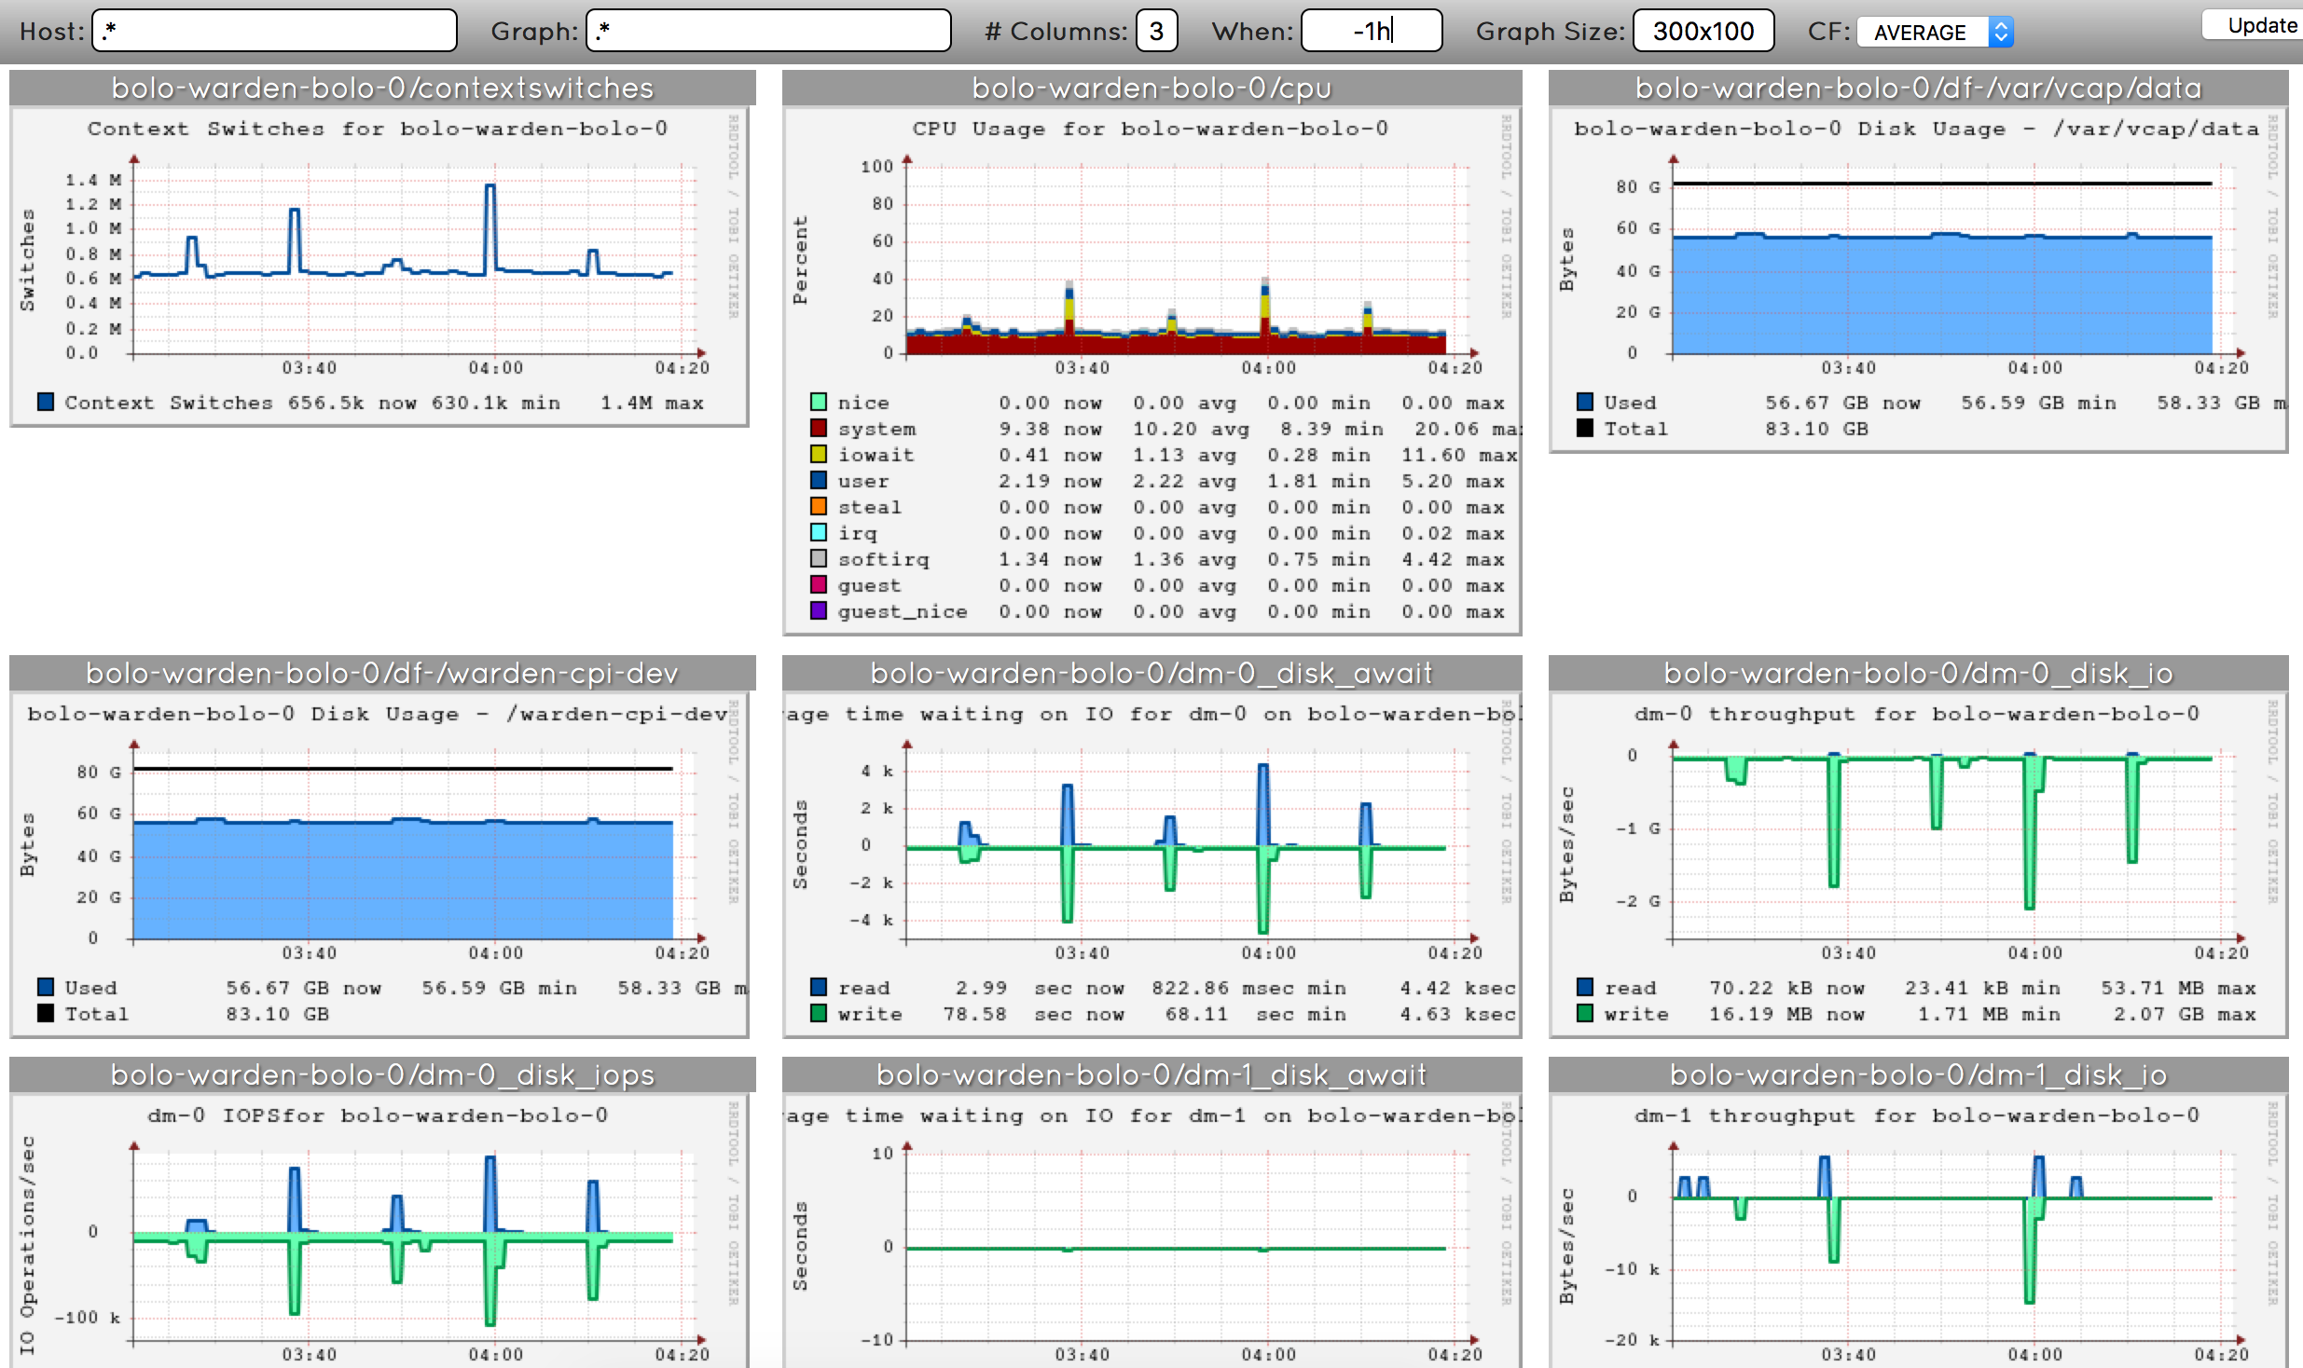Screen dimensions: 2303x1368
Task: Click the '83.10 GB' Total value in /warden-cpi-dev
Action: click(278, 1014)
